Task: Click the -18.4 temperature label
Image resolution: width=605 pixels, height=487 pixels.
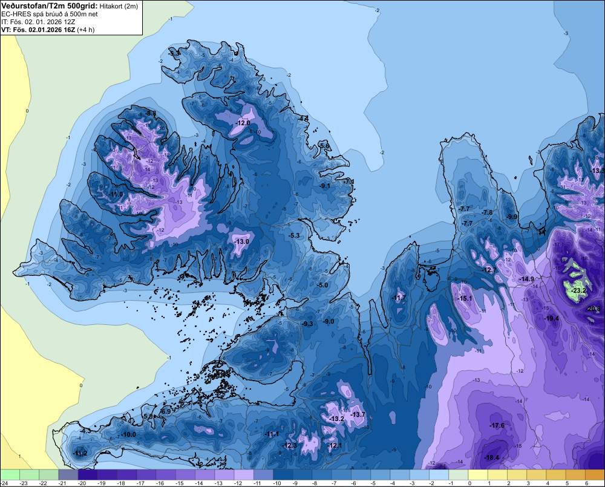Action: click(491, 457)
